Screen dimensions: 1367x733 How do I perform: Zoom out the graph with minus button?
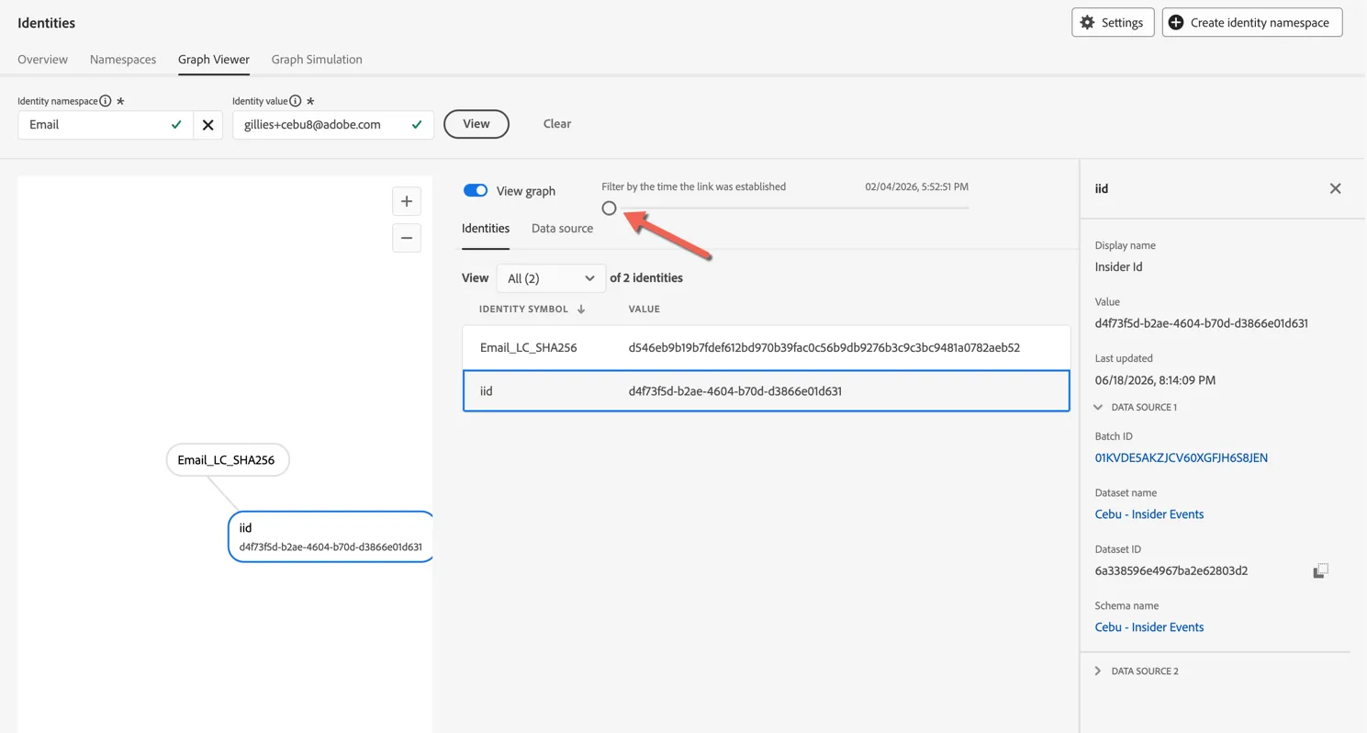coord(407,238)
